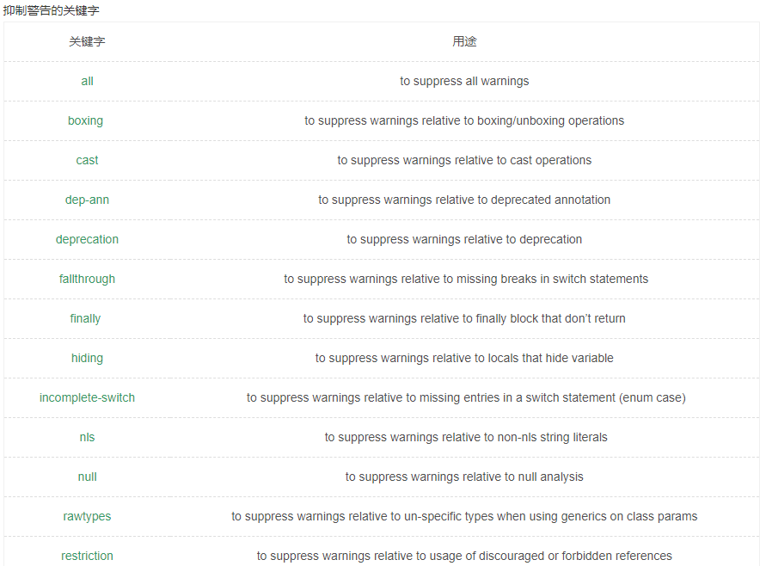This screenshot has width=766, height=566.
Task: Select the 'finally' keyword link
Action: point(85,318)
